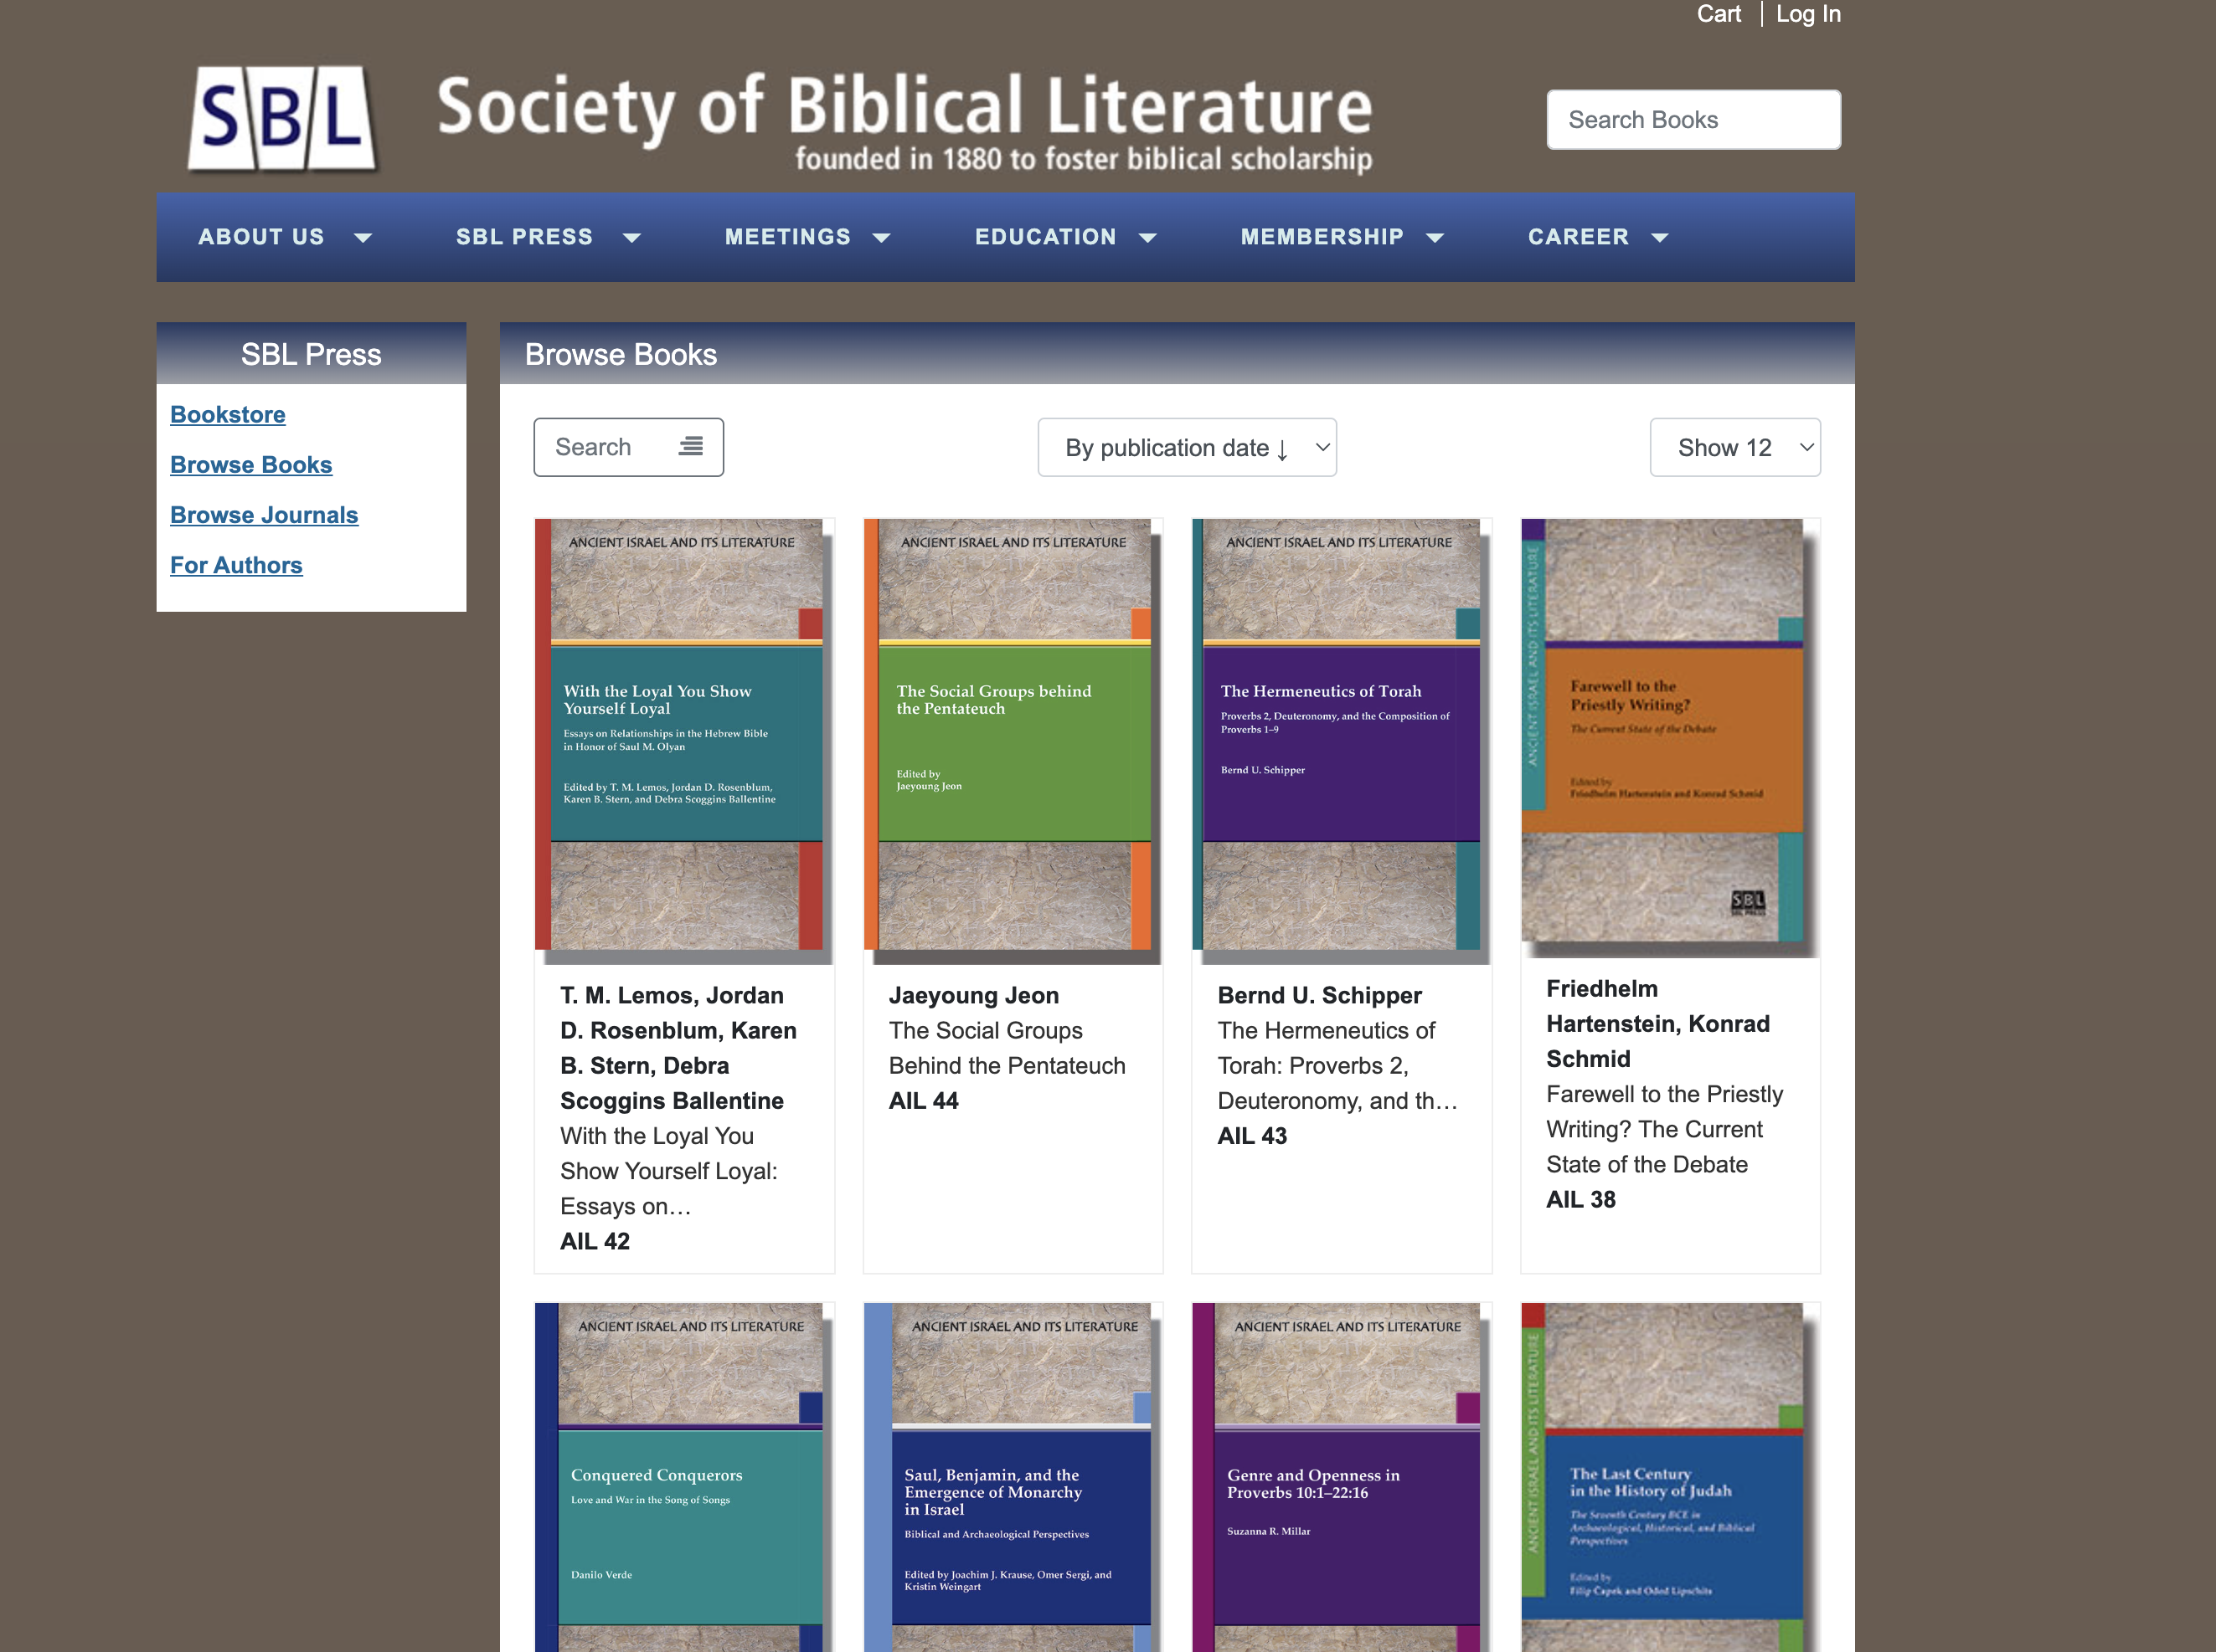This screenshot has height=1652, width=2216.
Task: Open the Browse Books sidebar link
Action: point(251,464)
